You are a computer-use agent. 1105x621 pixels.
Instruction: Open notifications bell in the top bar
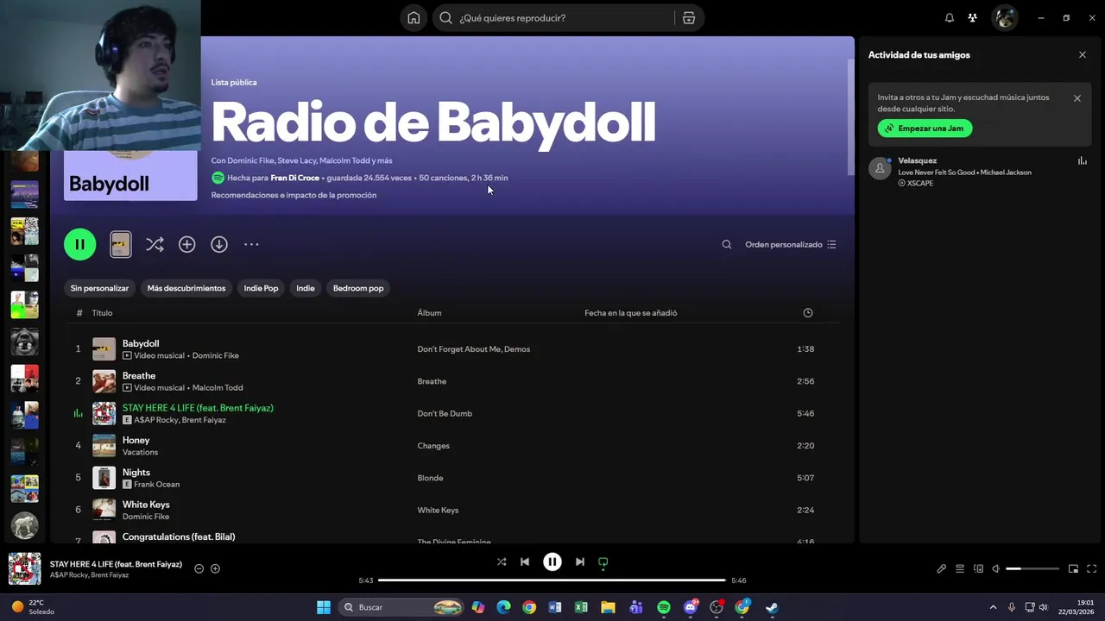pyautogui.click(x=950, y=18)
